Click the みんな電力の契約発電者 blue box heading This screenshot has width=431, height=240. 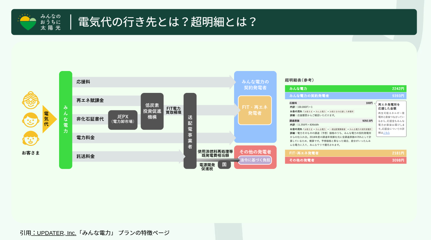[255, 85]
